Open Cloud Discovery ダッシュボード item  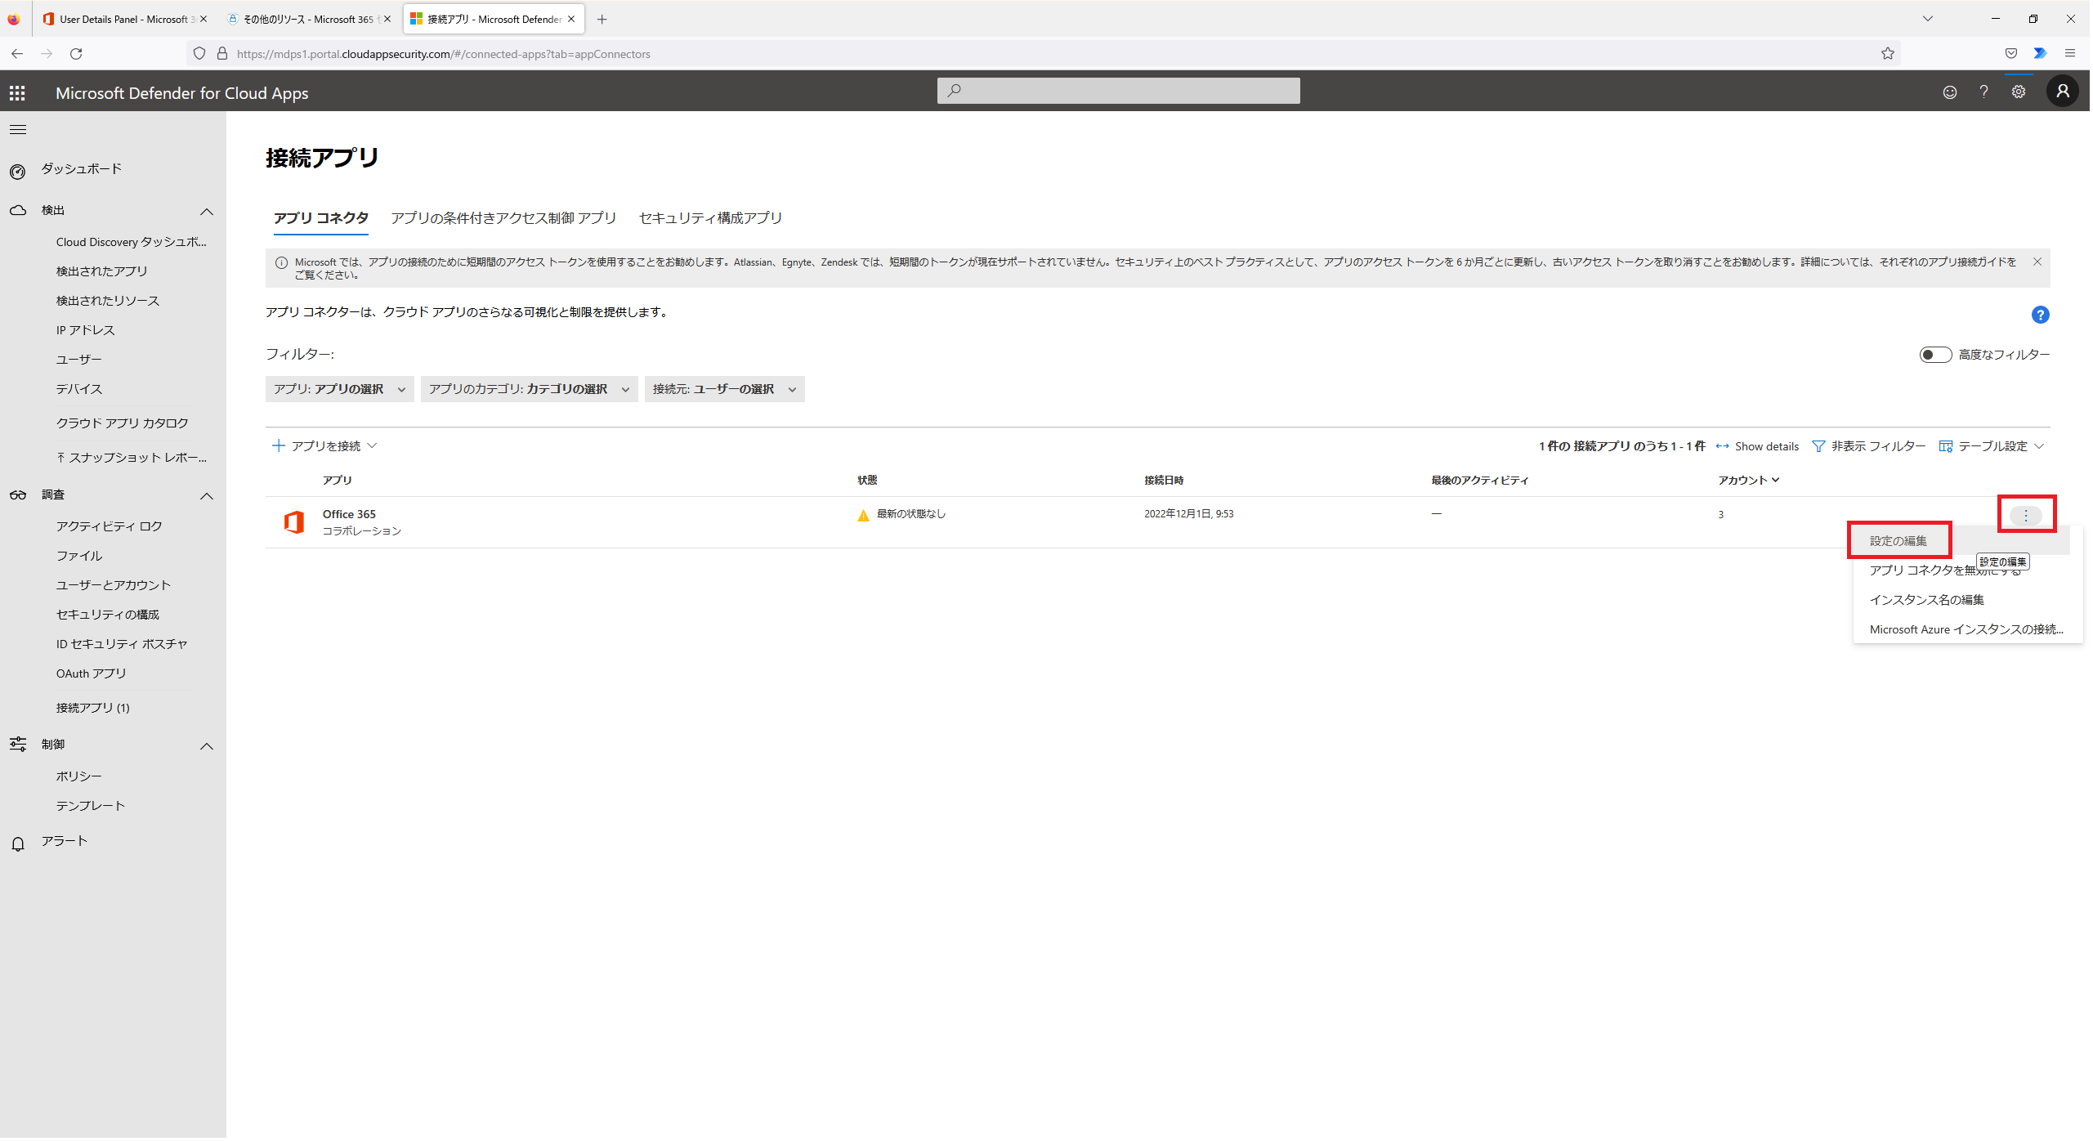pos(132,243)
